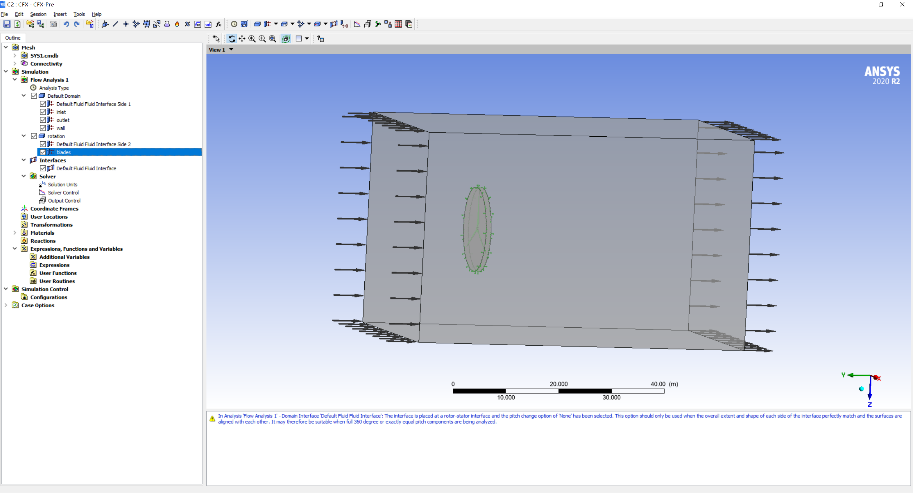913x493 pixels.
Task: Expand the Connectivity node
Action: click(15, 63)
